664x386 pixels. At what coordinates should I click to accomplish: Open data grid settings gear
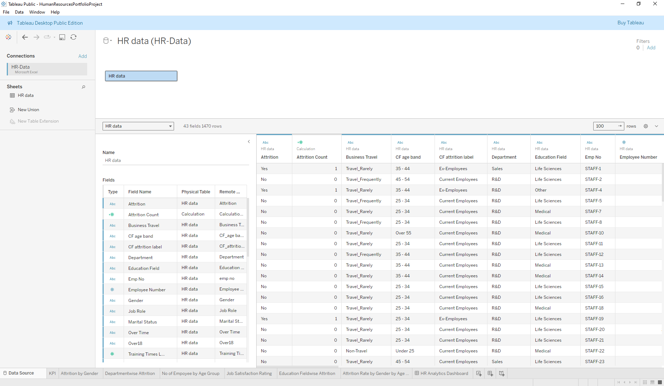(x=646, y=126)
